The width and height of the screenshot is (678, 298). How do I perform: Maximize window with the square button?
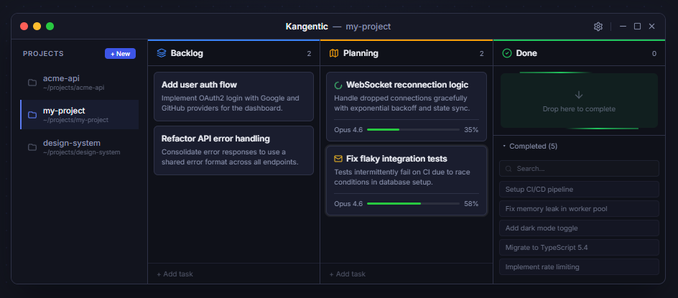pyautogui.click(x=637, y=27)
